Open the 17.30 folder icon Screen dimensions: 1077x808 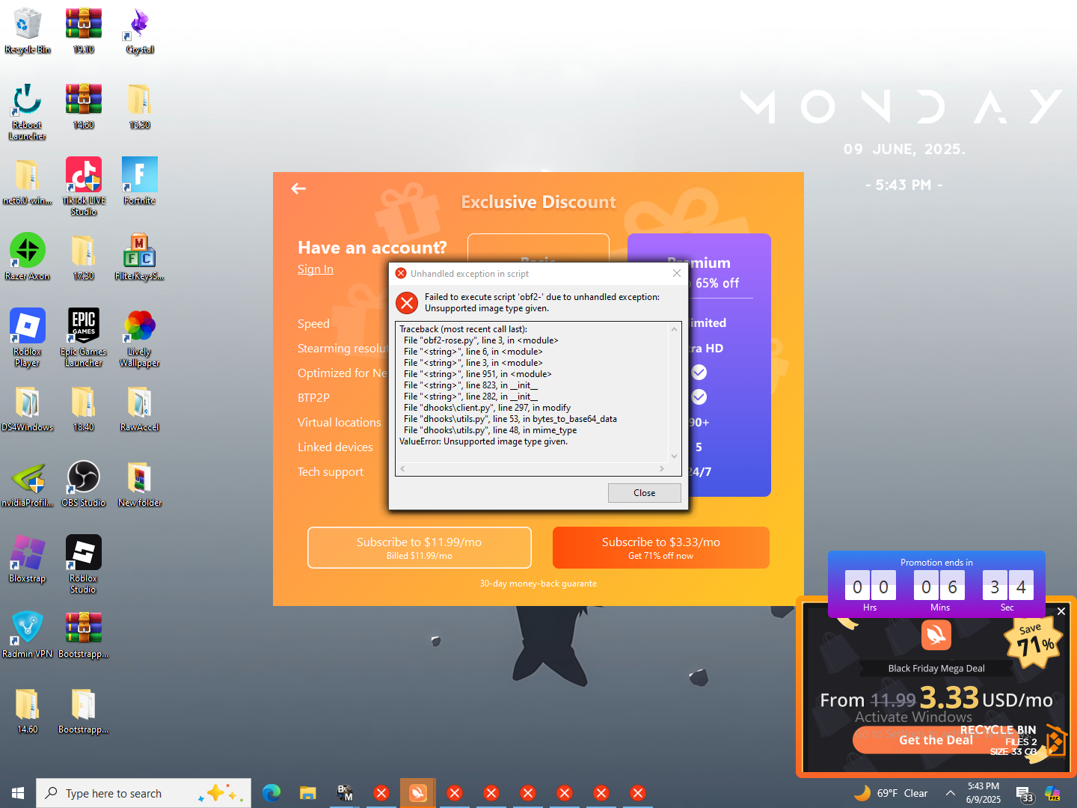84,258
